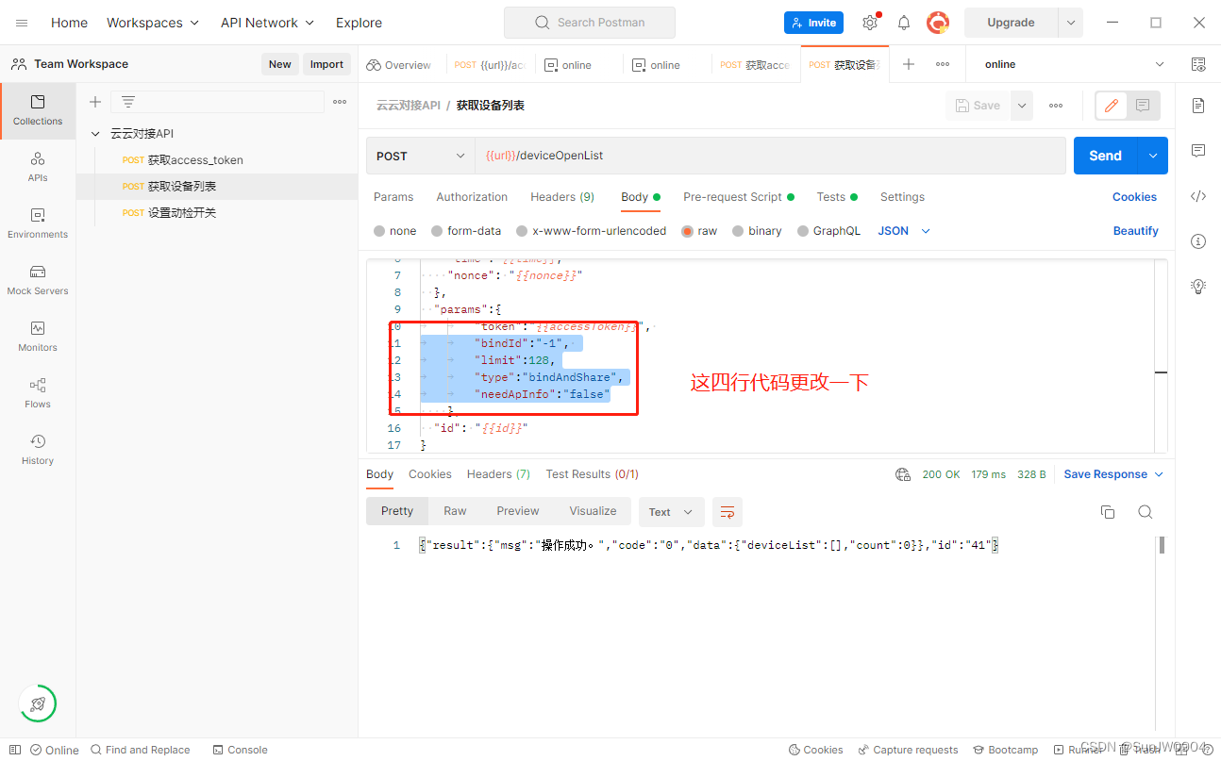Viewport: 1221px width, 761px height.
Task: Switch to the Headers (9) tab
Action: click(562, 197)
